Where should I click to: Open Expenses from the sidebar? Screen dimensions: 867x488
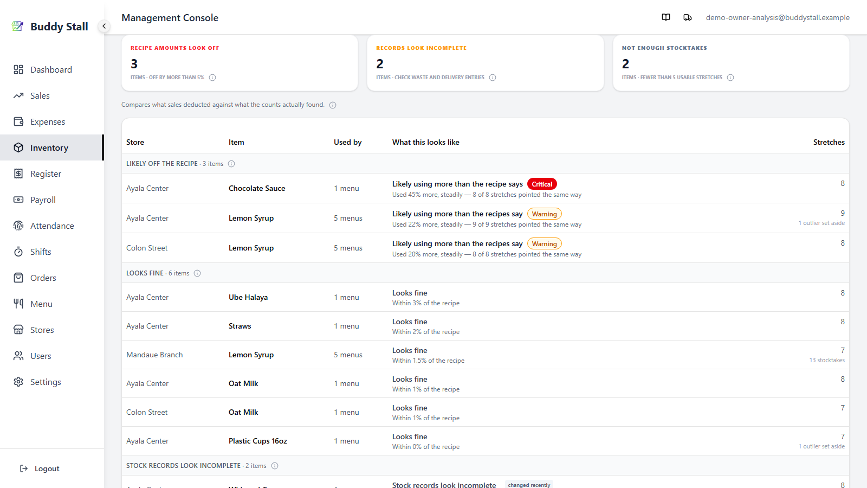[x=51, y=121]
